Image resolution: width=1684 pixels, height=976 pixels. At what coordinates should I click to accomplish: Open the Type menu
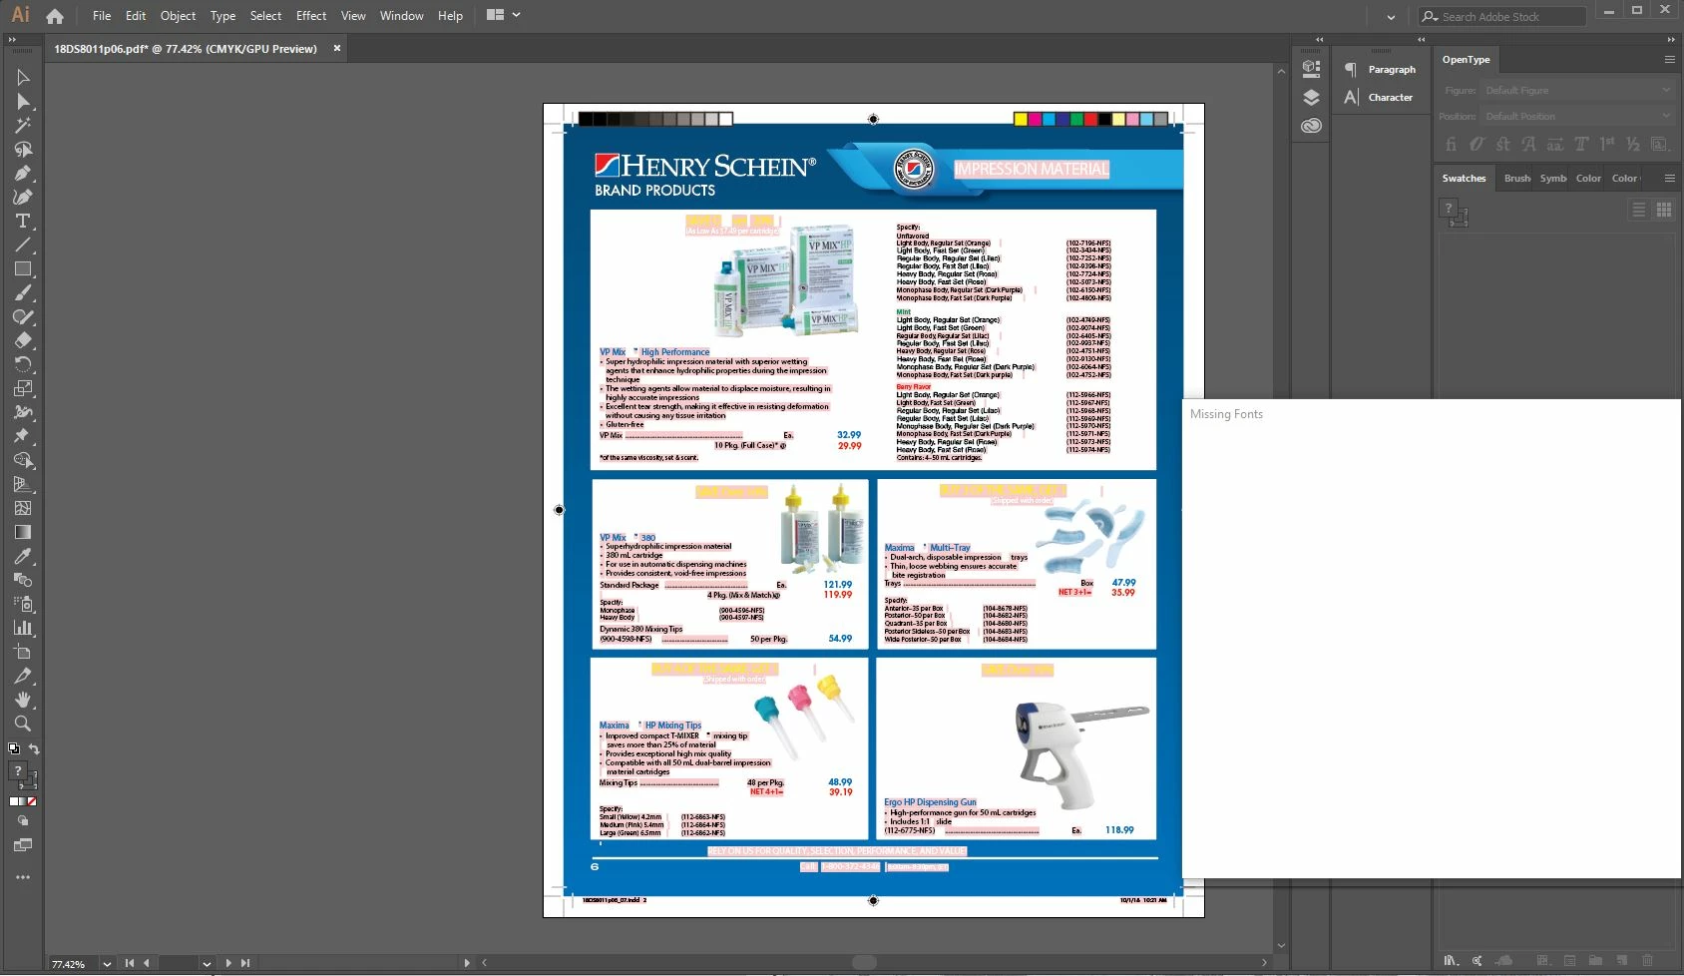(223, 16)
